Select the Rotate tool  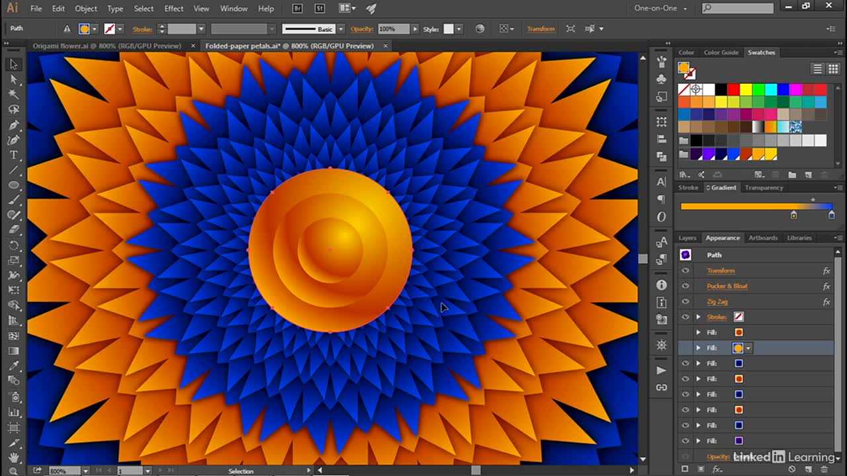(x=13, y=245)
